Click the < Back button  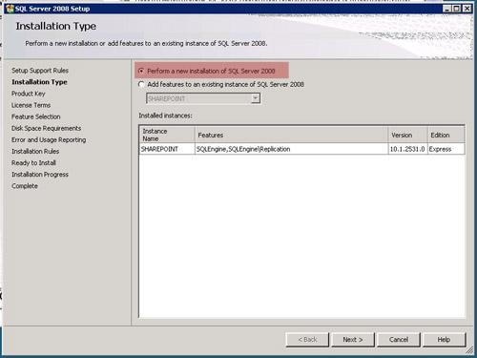pyautogui.click(x=307, y=340)
